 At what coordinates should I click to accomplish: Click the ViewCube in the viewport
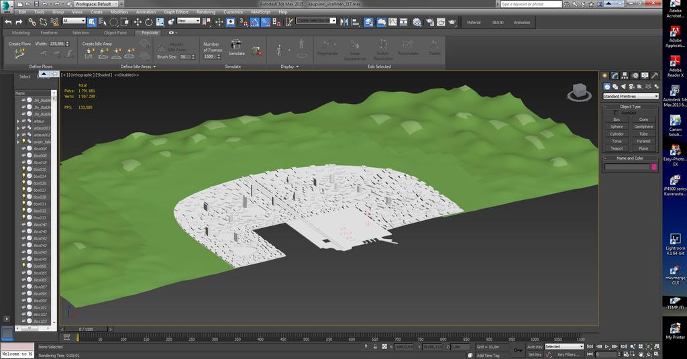coord(579,92)
